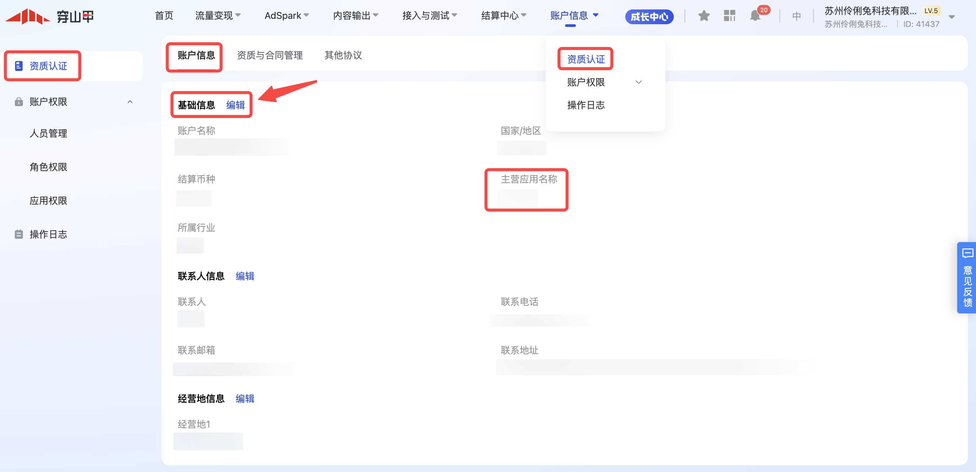Screen dimensions: 976x472
Task: Click the LV.5 level badge
Action: pyautogui.click(x=931, y=11)
